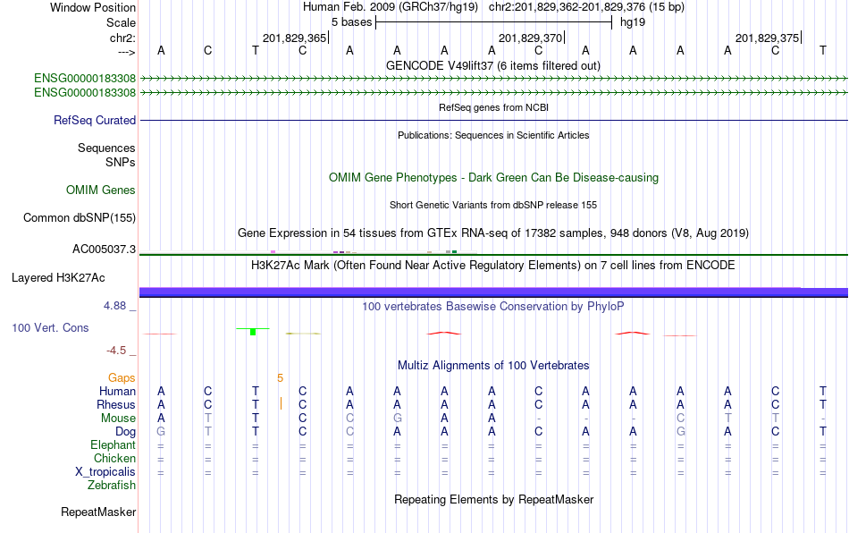Click the SNPs track label
This screenshot has height=533, width=849.
pyautogui.click(x=121, y=162)
